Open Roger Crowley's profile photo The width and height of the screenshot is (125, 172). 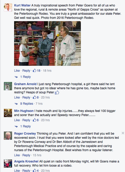8,136
